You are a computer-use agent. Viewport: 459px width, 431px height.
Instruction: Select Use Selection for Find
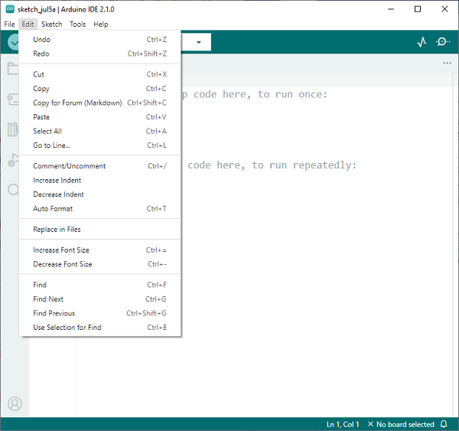coord(99,328)
